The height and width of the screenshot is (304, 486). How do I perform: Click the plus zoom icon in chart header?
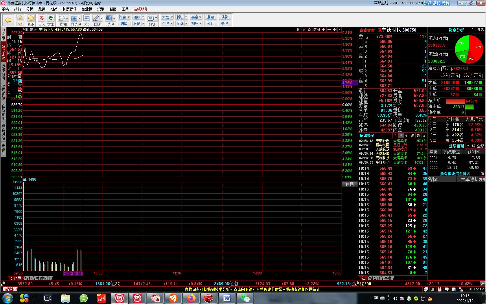(x=323, y=30)
